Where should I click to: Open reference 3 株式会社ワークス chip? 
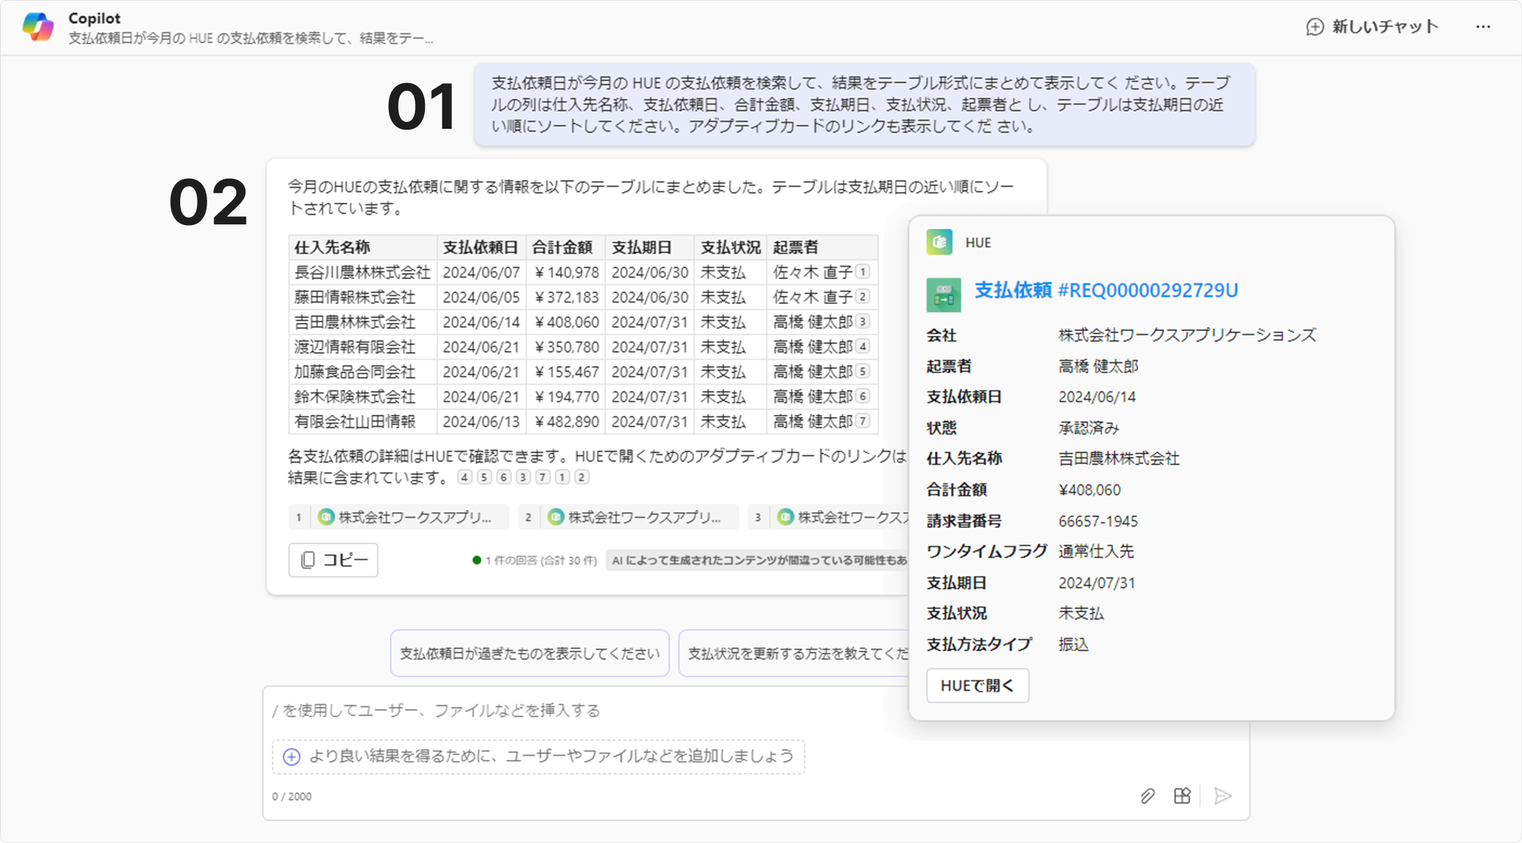coord(829,517)
